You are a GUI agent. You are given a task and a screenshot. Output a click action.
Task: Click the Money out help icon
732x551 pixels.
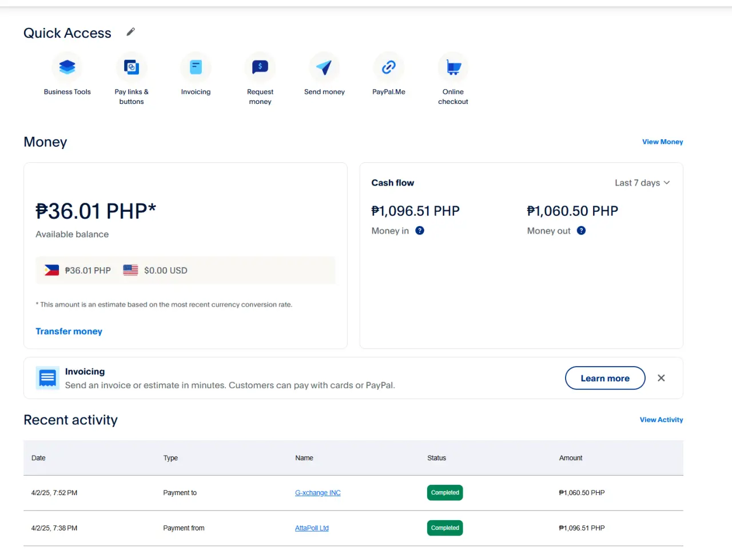point(581,231)
